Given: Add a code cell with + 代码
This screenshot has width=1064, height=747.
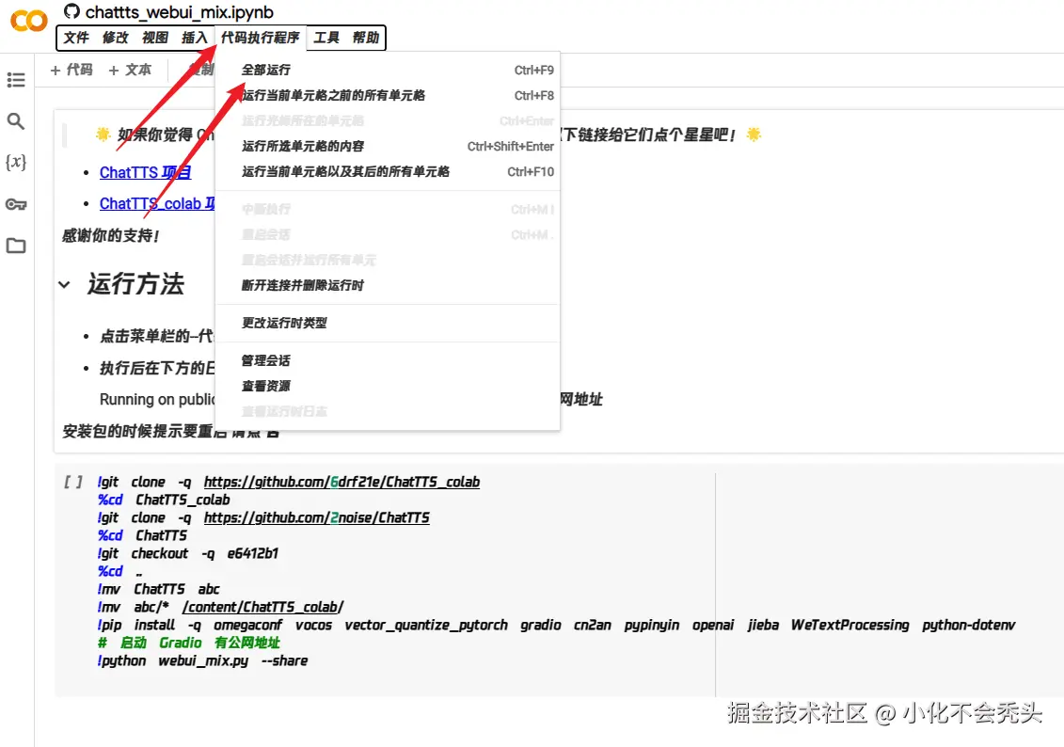Looking at the screenshot, I should coord(71,70).
